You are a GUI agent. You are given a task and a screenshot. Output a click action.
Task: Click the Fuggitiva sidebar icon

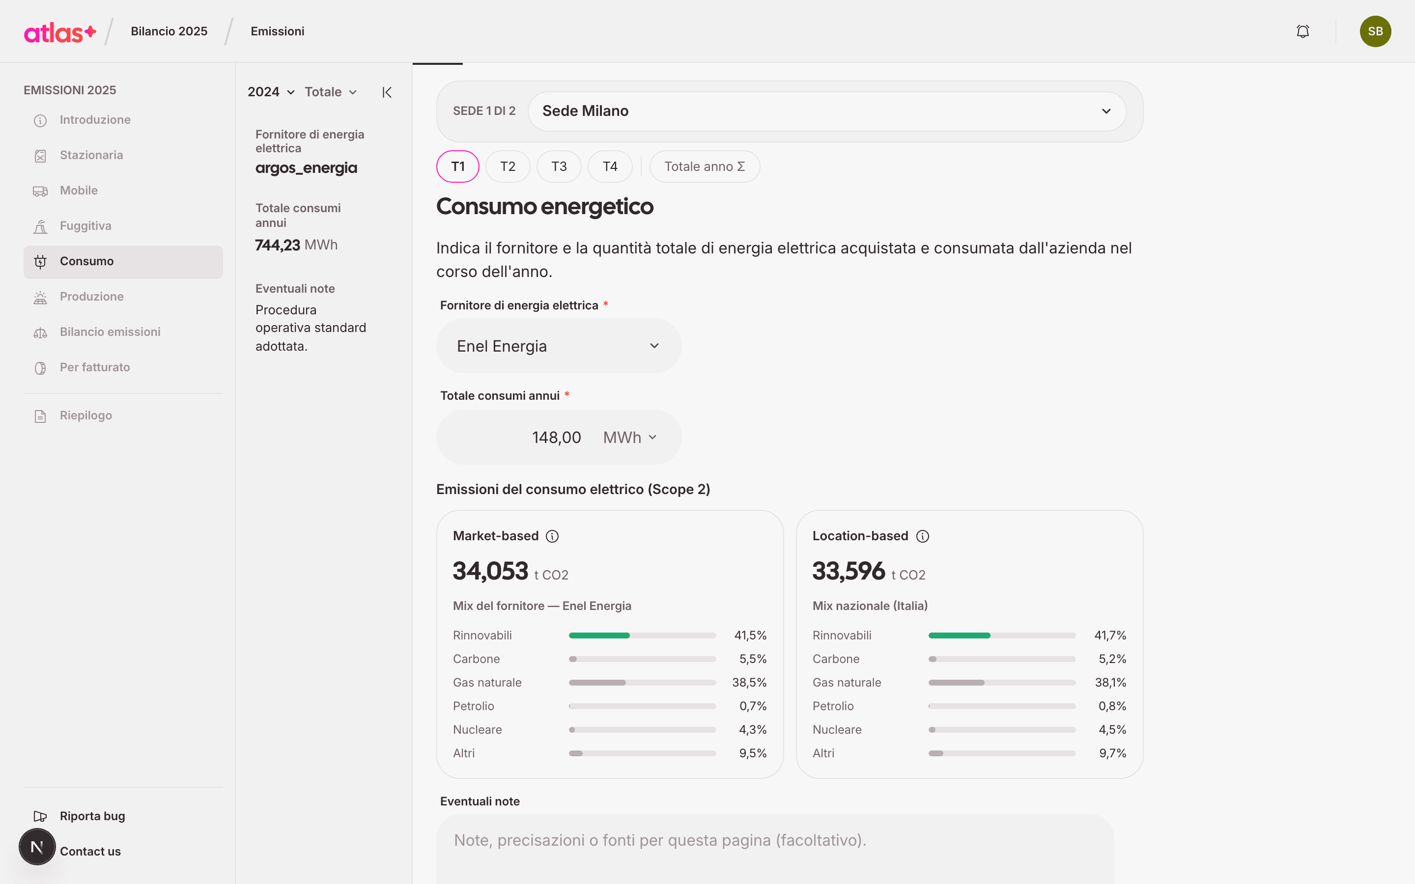pyautogui.click(x=40, y=226)
